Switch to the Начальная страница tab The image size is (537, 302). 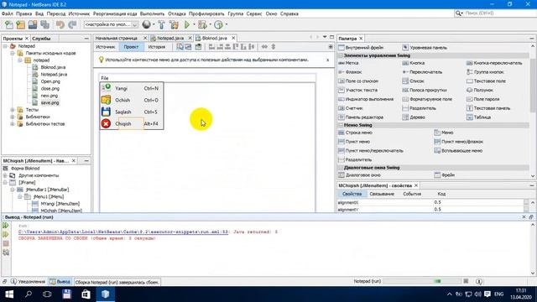(117, 38)
